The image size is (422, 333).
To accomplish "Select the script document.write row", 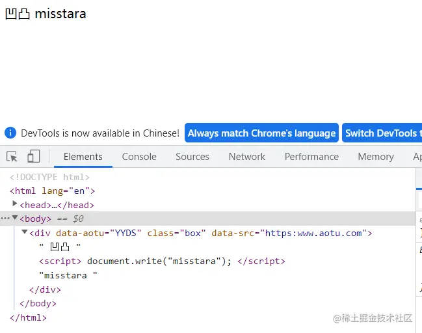I will 162,261.
